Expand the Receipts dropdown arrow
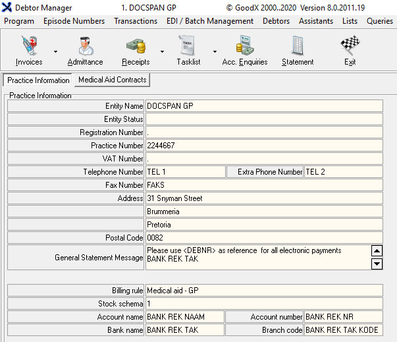 (162, 51)
